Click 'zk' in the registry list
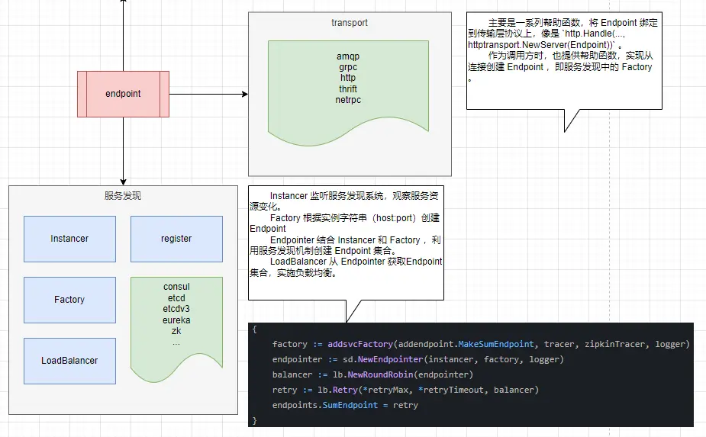This screenshot has height=437, width=706. (x=176, y=331)
